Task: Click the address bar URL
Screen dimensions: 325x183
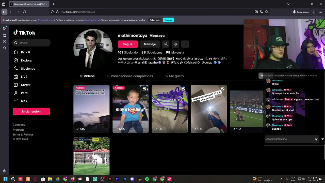Action: pyautogui.click(x=78, y=12)
